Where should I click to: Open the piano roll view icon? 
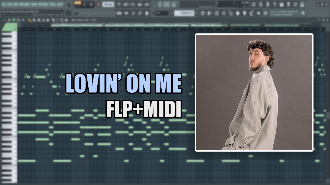pos(209,13)
